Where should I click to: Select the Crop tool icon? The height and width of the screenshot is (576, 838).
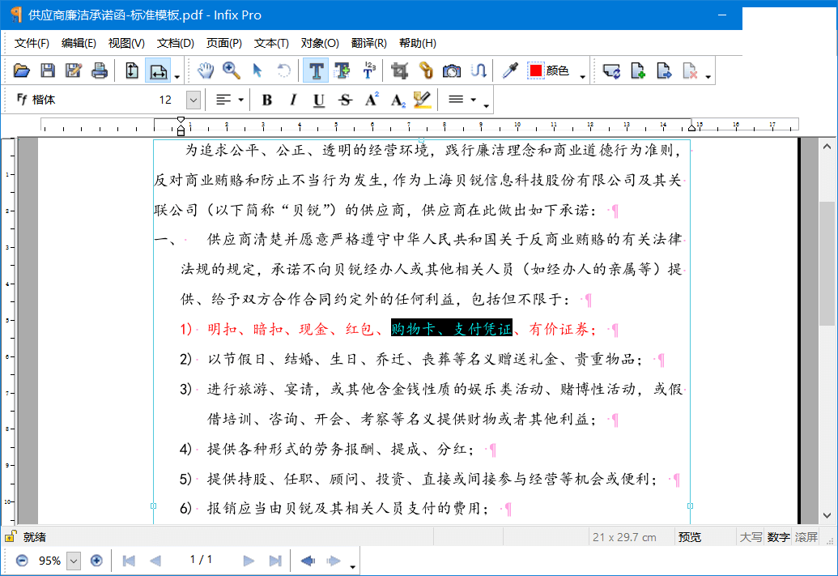point(399,70)
